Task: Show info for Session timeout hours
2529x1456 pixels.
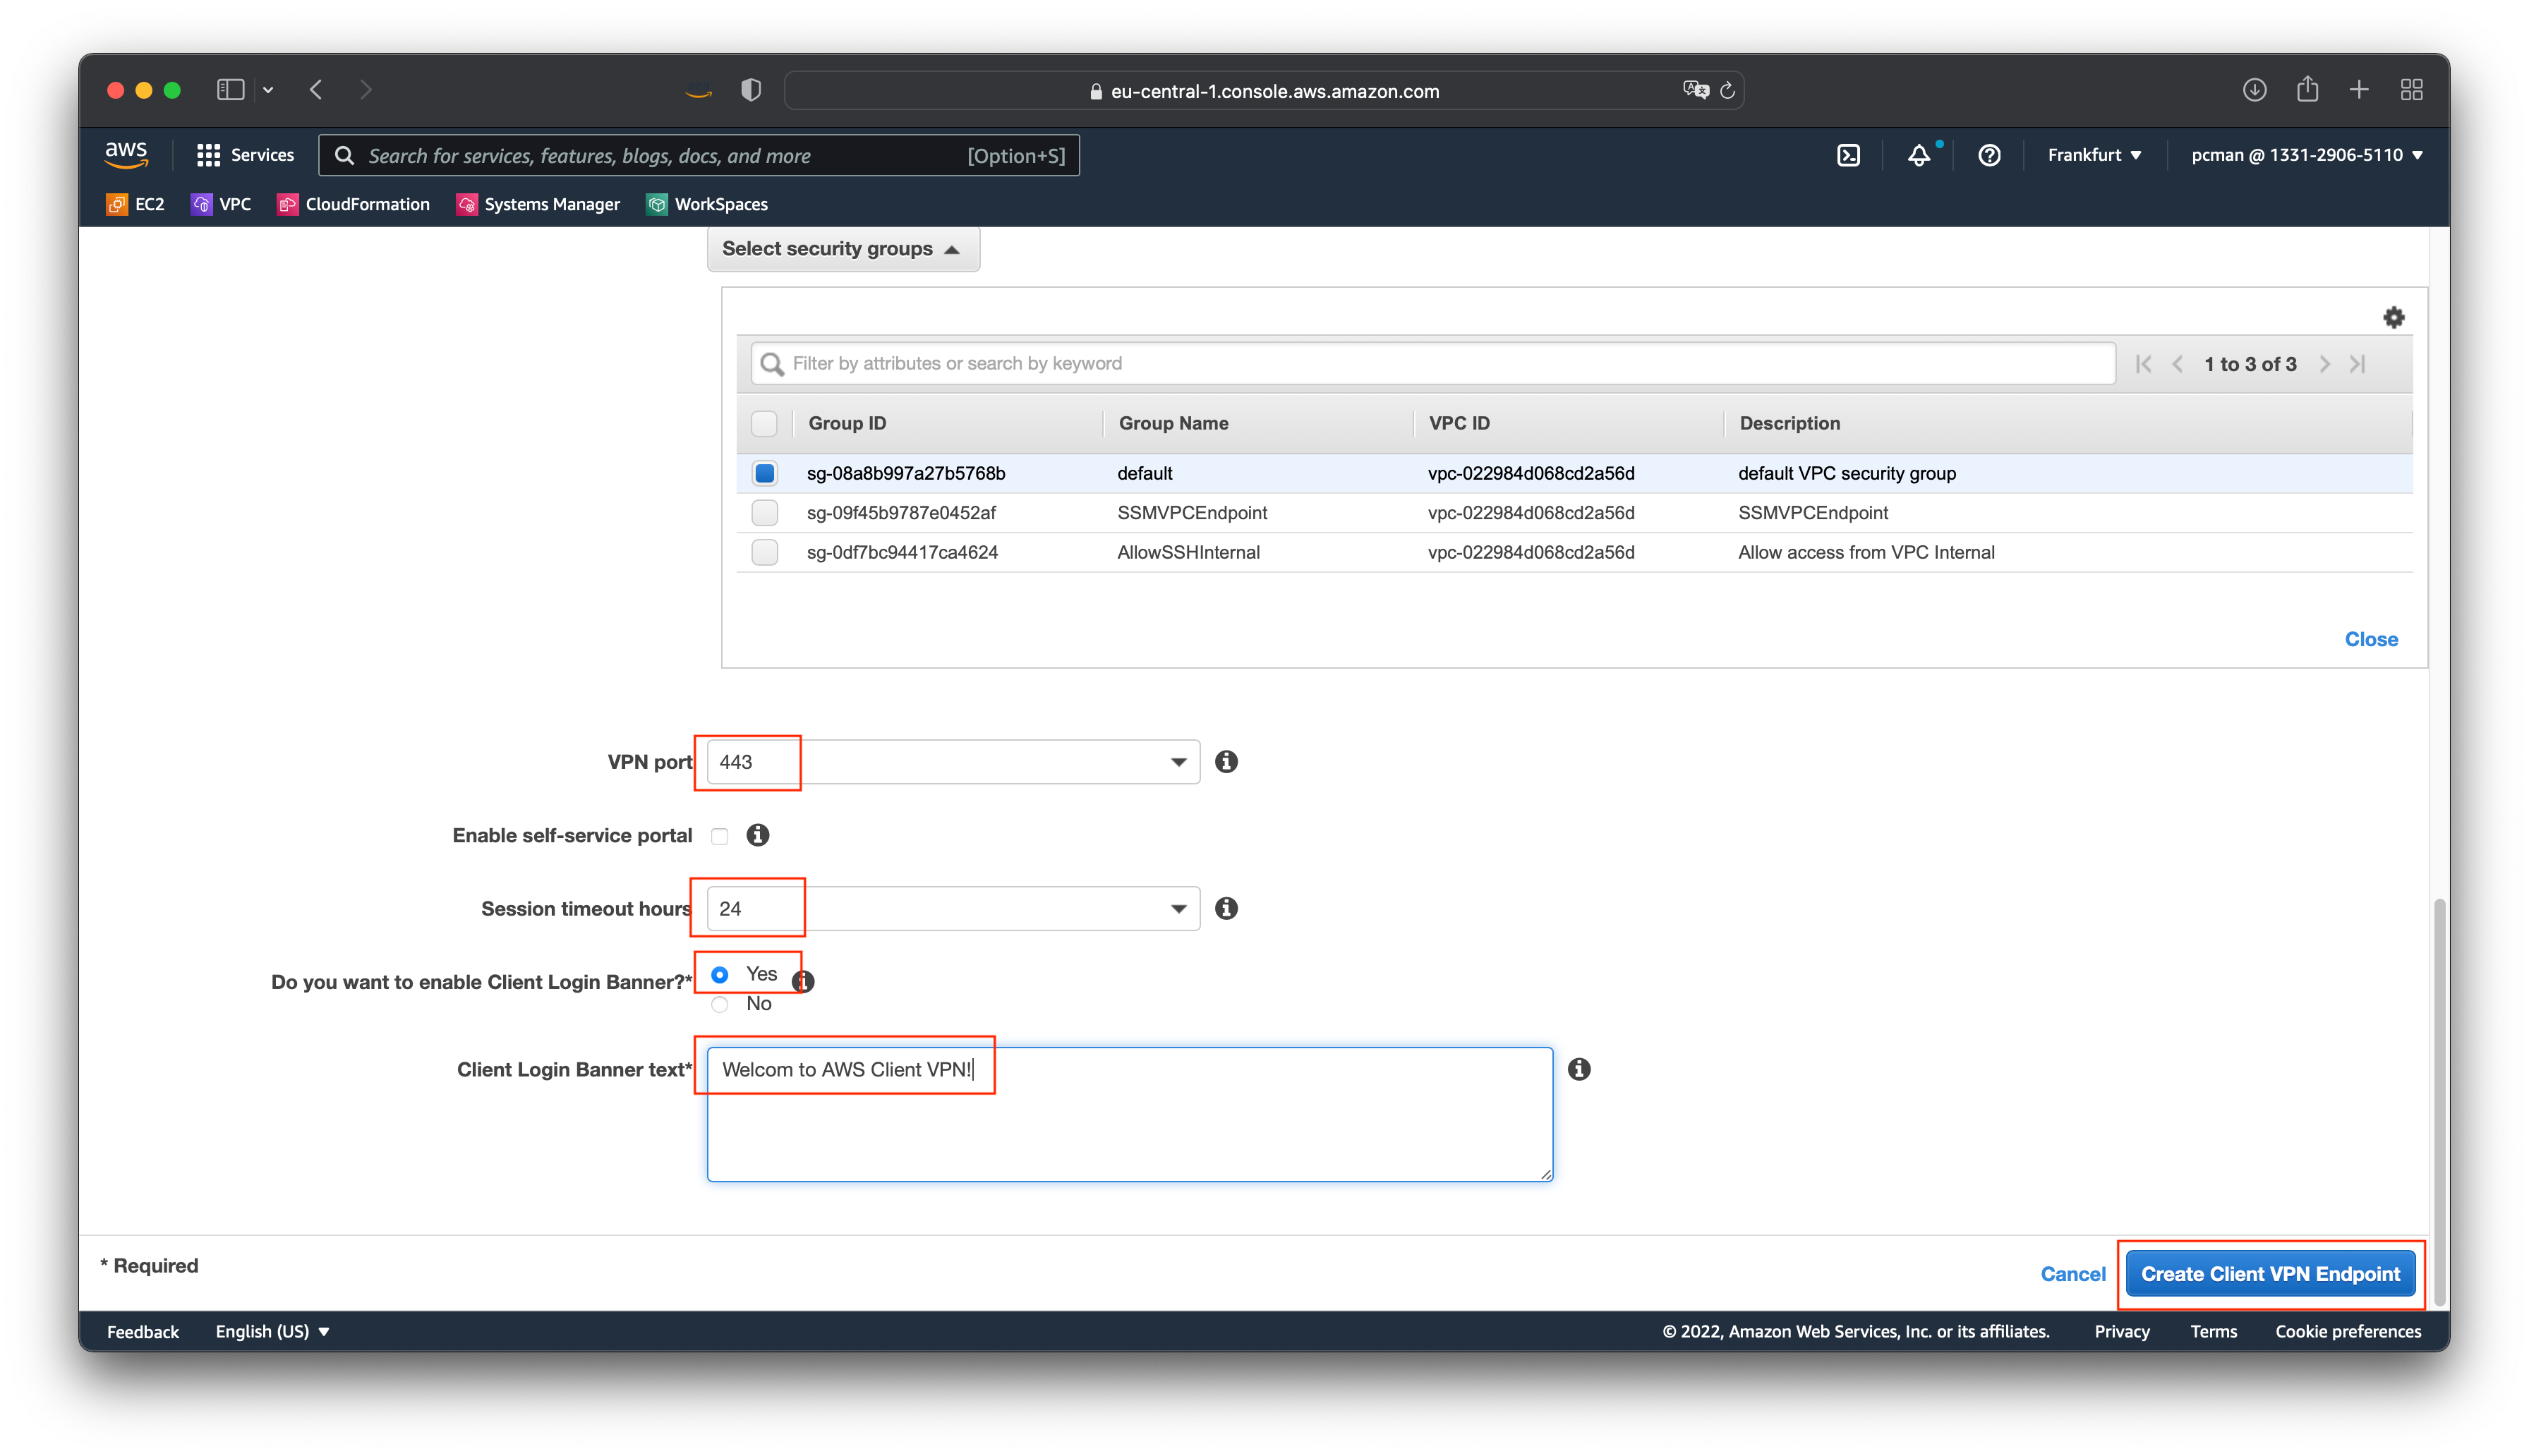Action: point(1226,908)
